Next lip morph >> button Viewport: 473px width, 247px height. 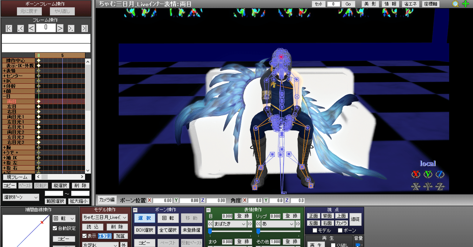point(298,224)
